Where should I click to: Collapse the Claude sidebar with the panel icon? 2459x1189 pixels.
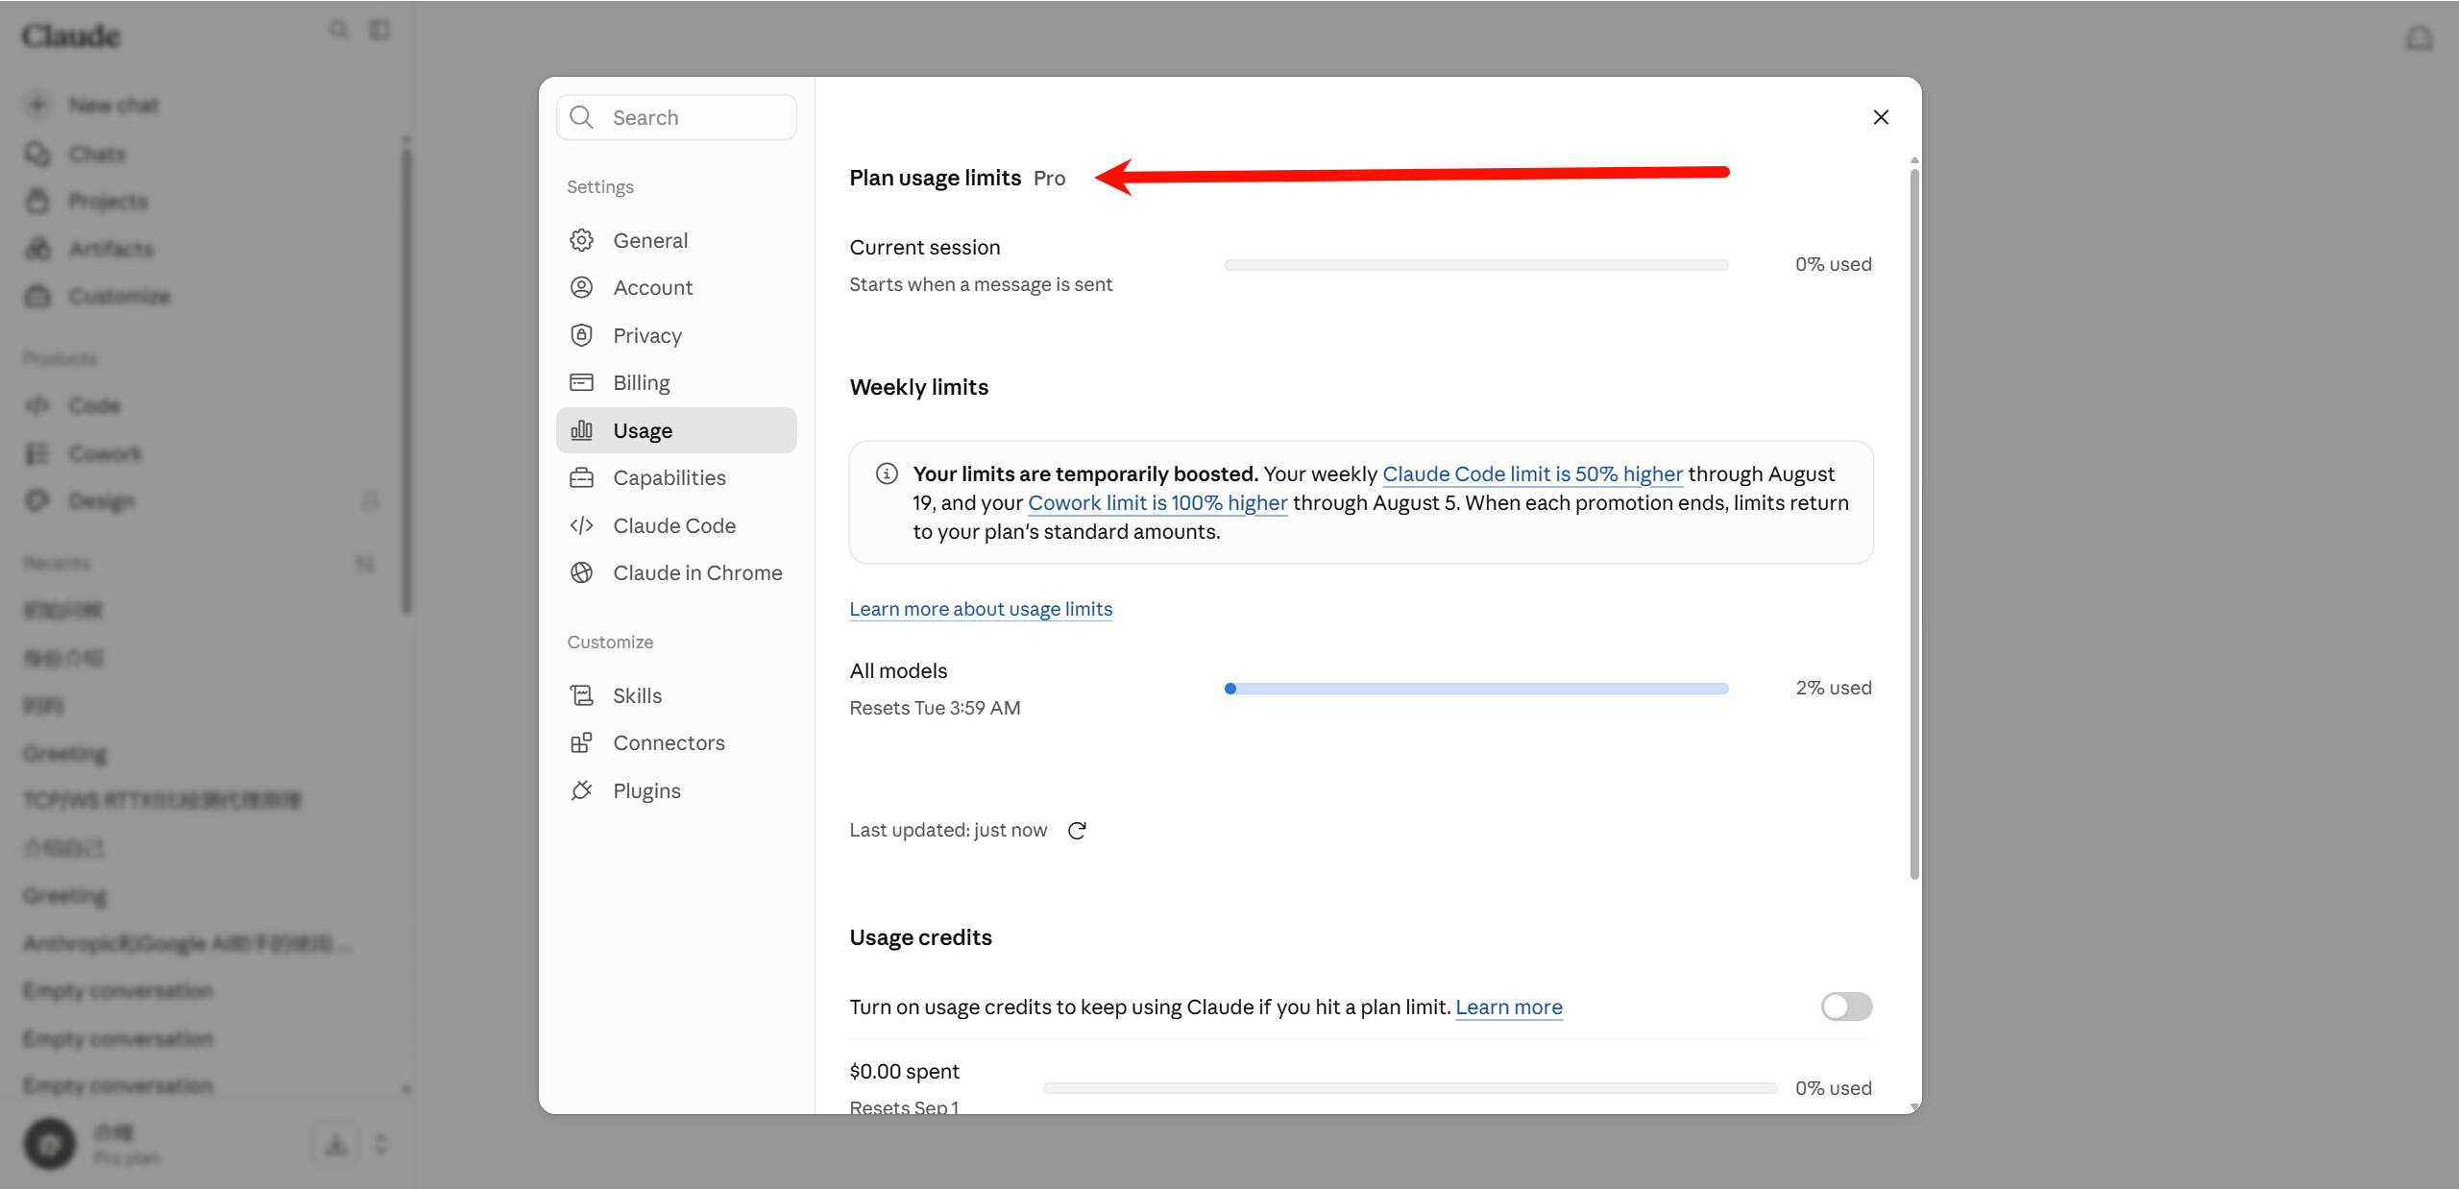[x=380, y=30]
